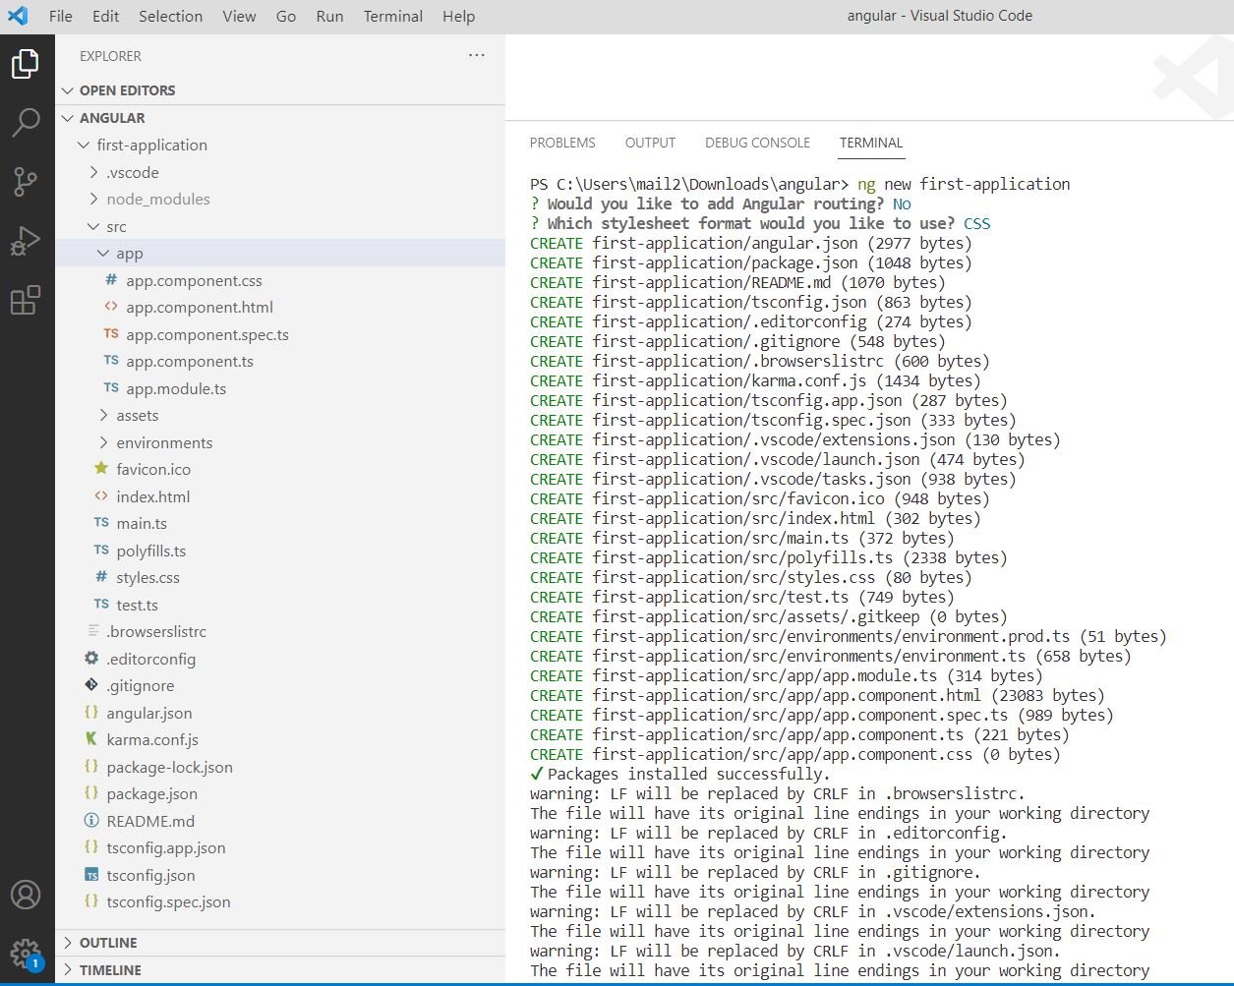The height and width of the screenshot is (986, 1234).
Task: Open the Go menu
Action: (x=286, y=16)
